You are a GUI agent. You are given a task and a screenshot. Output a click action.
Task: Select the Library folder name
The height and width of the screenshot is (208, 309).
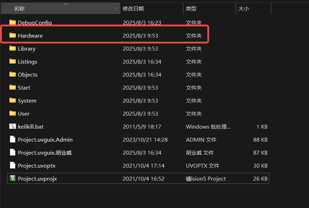coord(27,49)
